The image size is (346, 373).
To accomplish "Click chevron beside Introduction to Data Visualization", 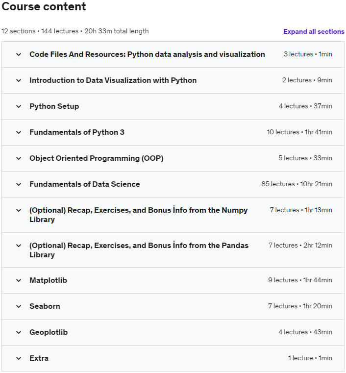I will click(x=19, y=80).
